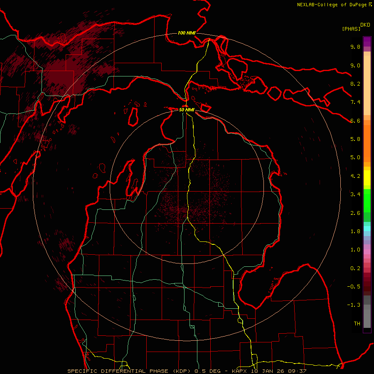The width and height of the screenshot is (374, 374).
Task: Select the 9.0 scale value
Action: (x=355, y=65)
